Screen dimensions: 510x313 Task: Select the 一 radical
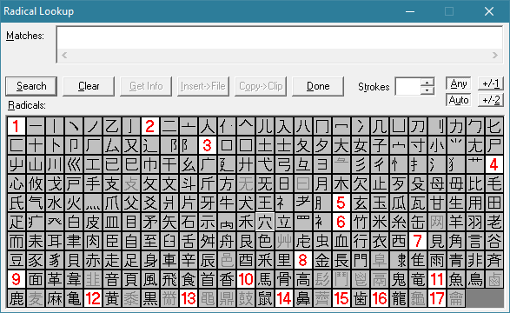click(35, 126)
